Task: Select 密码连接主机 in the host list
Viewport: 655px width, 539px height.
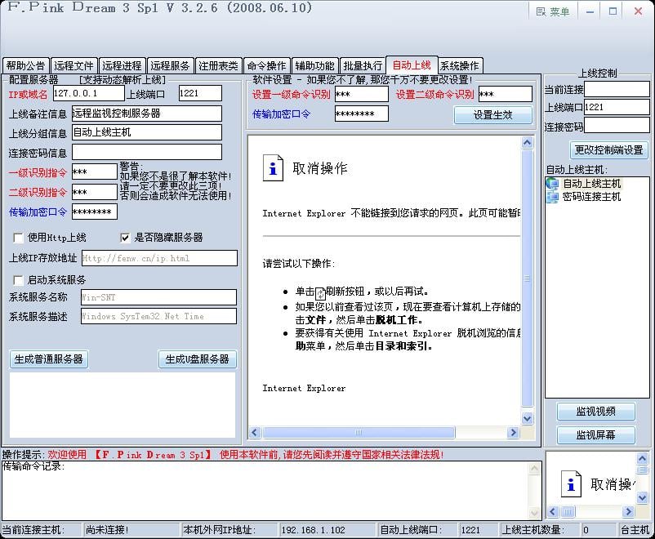Action: [x=591, y=197]
